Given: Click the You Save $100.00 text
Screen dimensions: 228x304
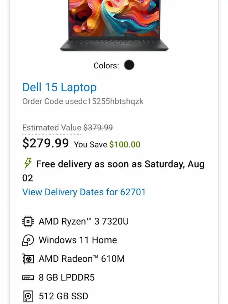Looking at the screenshot, I should coord(107,144).
